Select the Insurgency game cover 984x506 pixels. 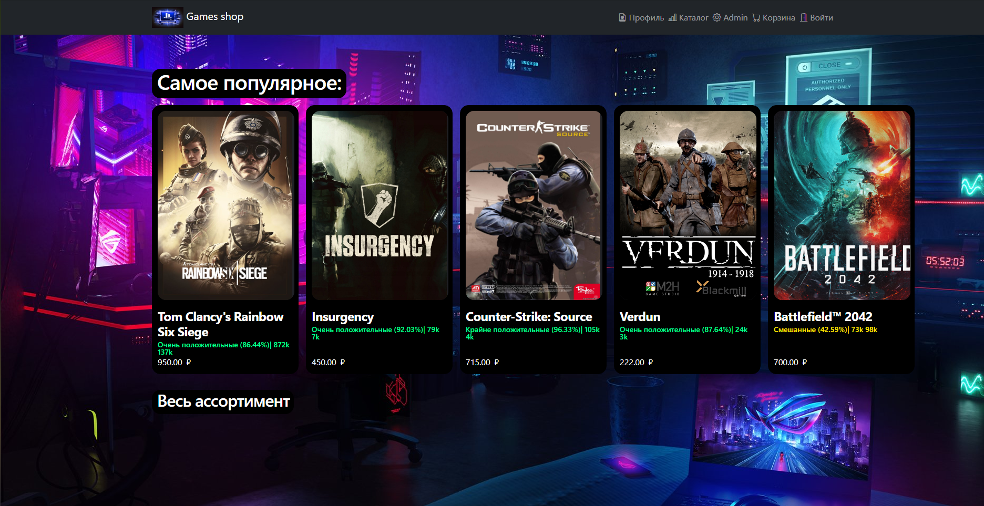click(x=380, y=205)
